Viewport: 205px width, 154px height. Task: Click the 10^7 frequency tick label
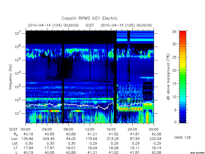point(18,33)
